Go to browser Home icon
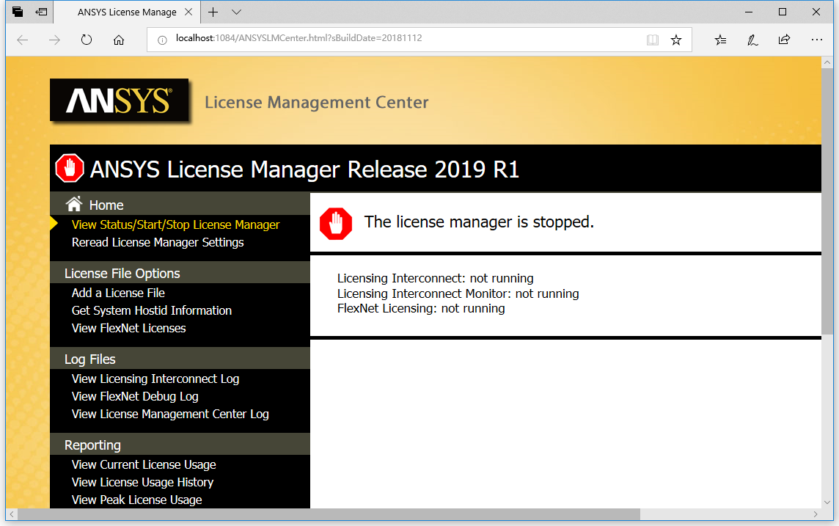Image resolution: width=839 pixels, height=526 pixels. coord(119,40)
